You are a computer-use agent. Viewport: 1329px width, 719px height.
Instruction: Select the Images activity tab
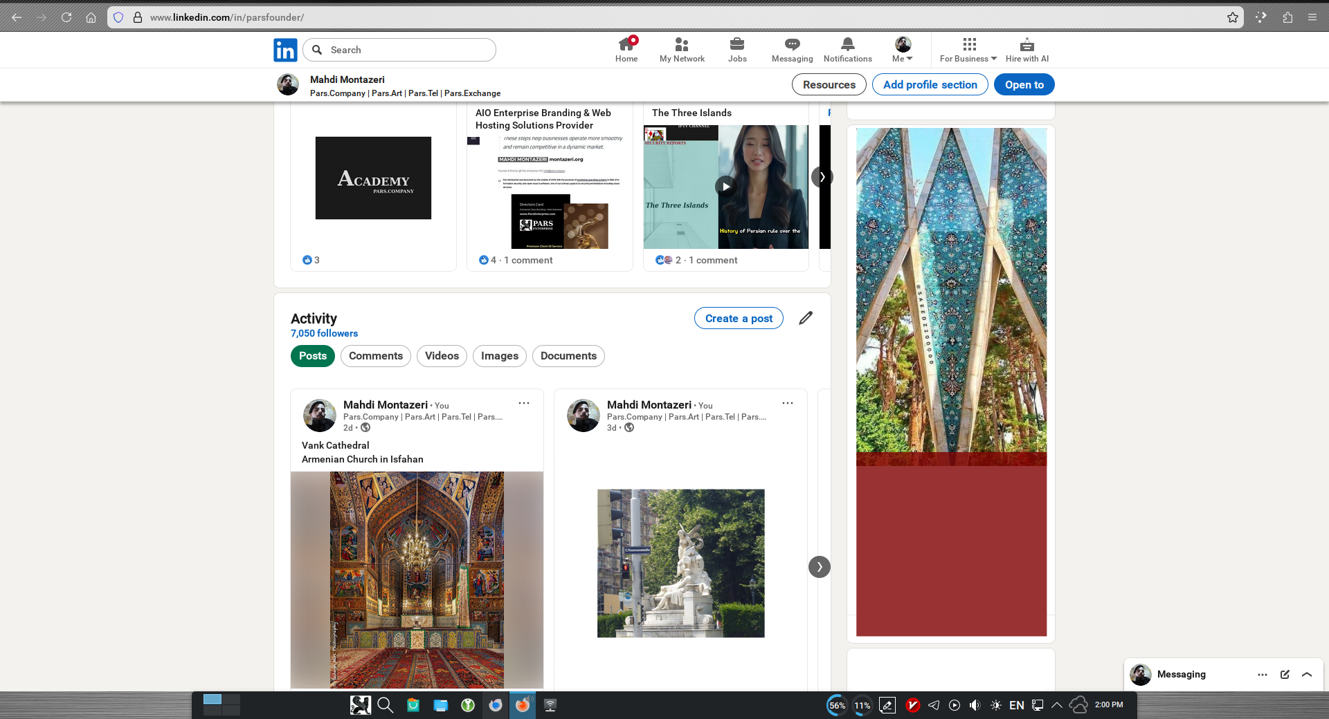click(x=499, y=356)
